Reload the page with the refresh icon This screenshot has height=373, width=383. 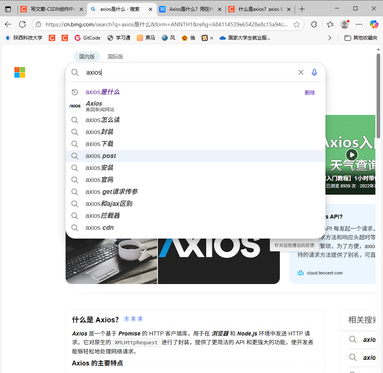[22, 24]
